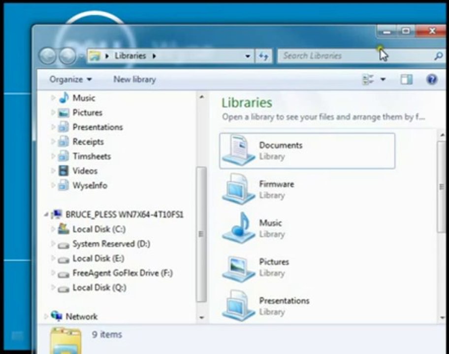
Task: Toggle the preview pane button
Action: coord(406,79)
